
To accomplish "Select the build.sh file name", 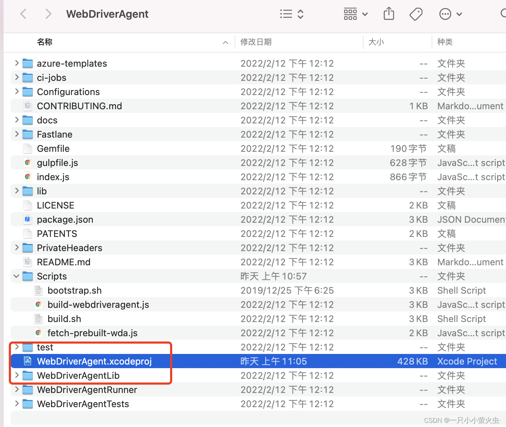I will (64, 319).
